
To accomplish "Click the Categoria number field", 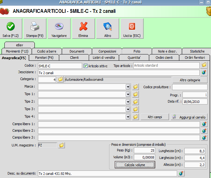I will coord(47,79).
